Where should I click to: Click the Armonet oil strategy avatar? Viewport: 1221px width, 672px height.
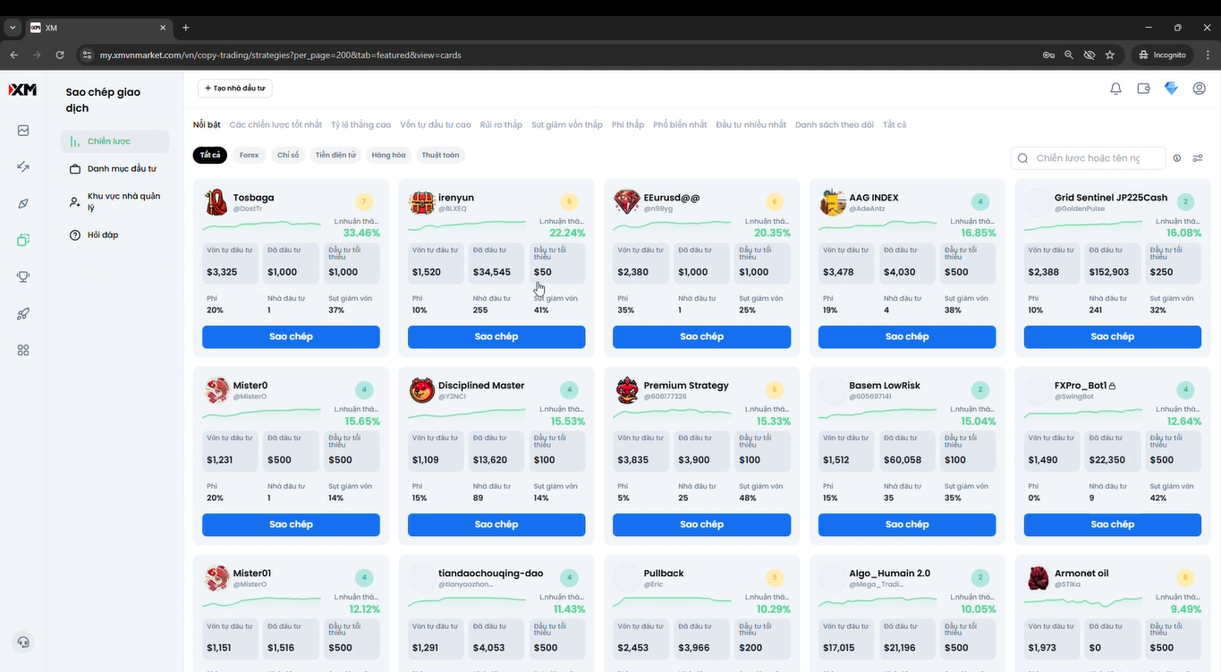tap(1038, 578)
